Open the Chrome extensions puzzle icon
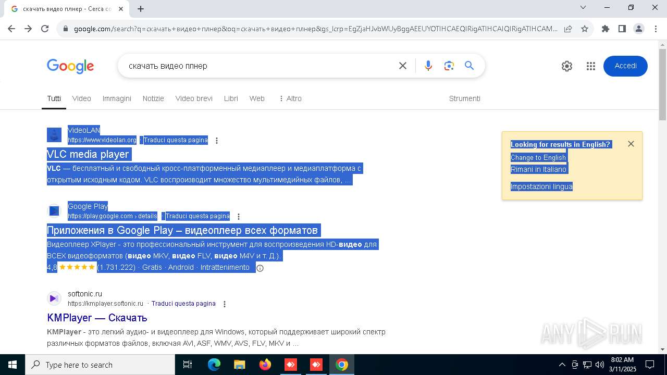The width and height of the screenshot is (667, 375). [606, 29]
